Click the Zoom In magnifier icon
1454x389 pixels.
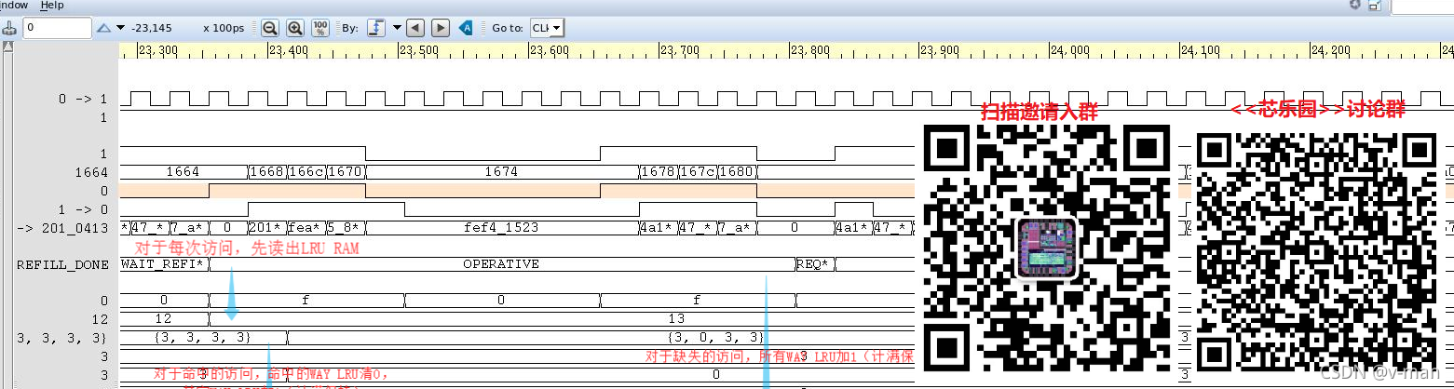(x=295, y=28)
